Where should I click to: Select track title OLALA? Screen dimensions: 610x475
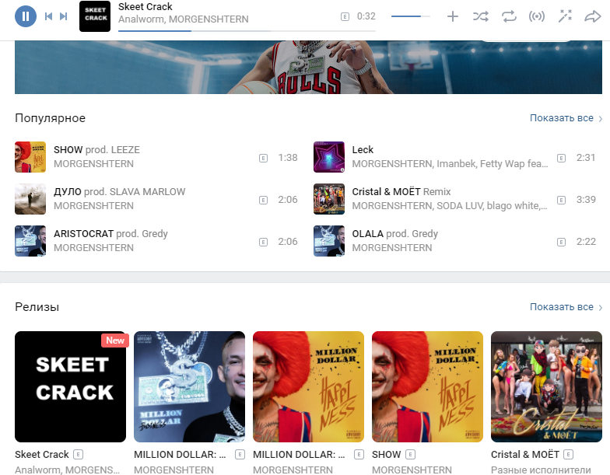click(367, 233)
